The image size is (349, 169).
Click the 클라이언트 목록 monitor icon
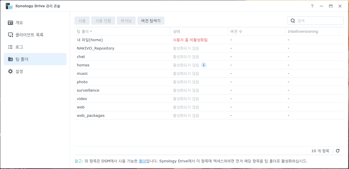[x=10, y=35]
